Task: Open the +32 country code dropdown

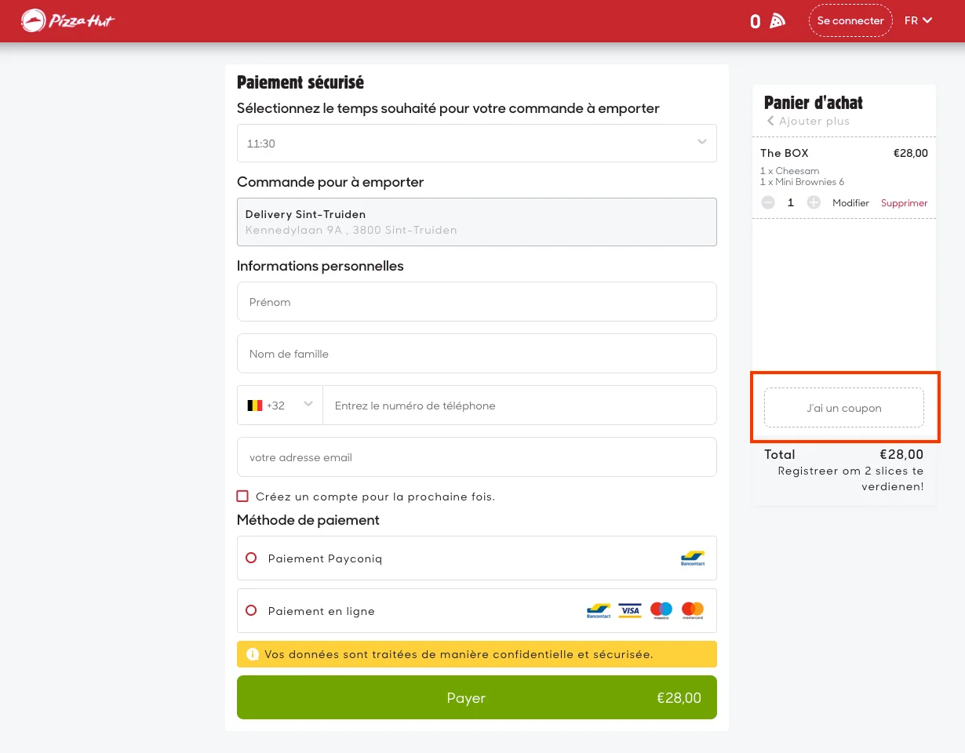Action: [x=280, y=406]
